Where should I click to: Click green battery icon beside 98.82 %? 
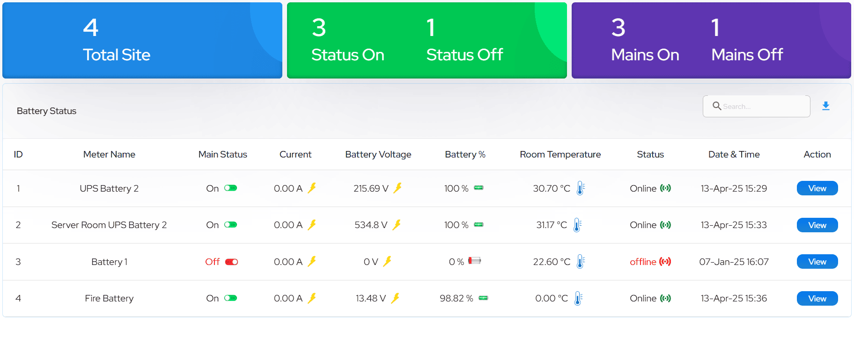[x=484, y=298]
